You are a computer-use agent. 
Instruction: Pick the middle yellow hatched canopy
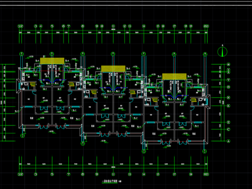(x=113, y=69)
